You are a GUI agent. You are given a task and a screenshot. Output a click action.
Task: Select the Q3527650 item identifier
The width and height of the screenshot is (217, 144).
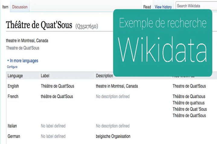87,26
